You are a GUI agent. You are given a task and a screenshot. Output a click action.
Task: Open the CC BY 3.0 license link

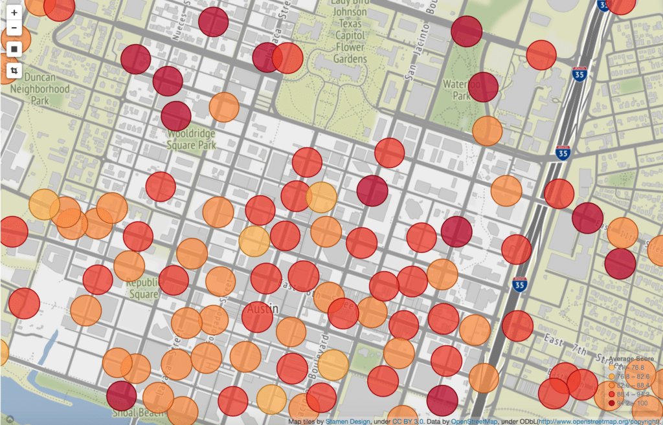408,421
